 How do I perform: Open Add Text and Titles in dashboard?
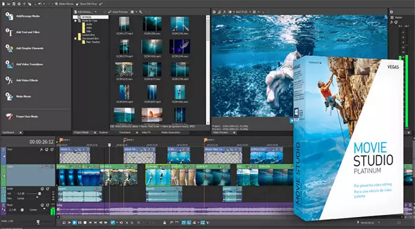click(23, 33)
